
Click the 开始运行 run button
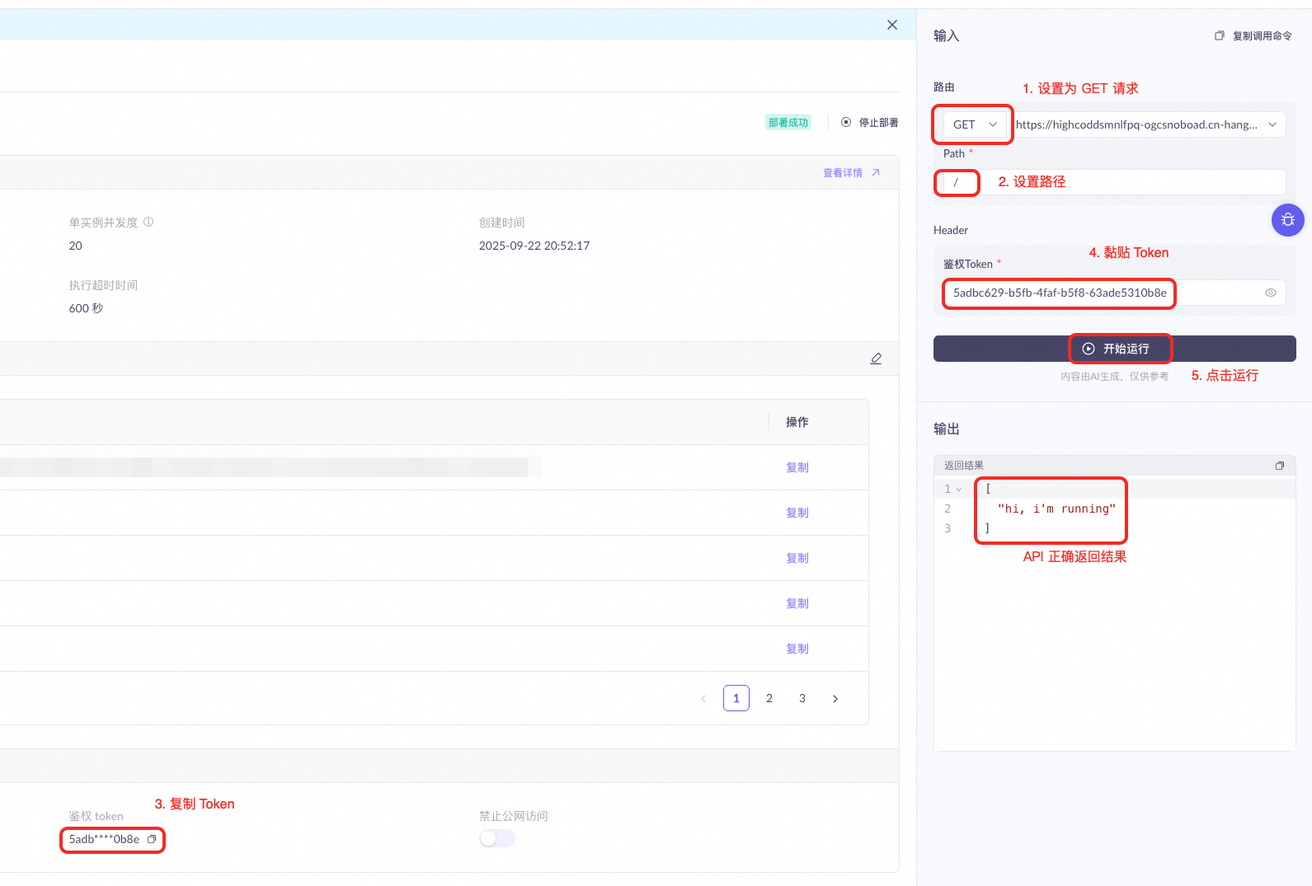tap(1115, 349)
